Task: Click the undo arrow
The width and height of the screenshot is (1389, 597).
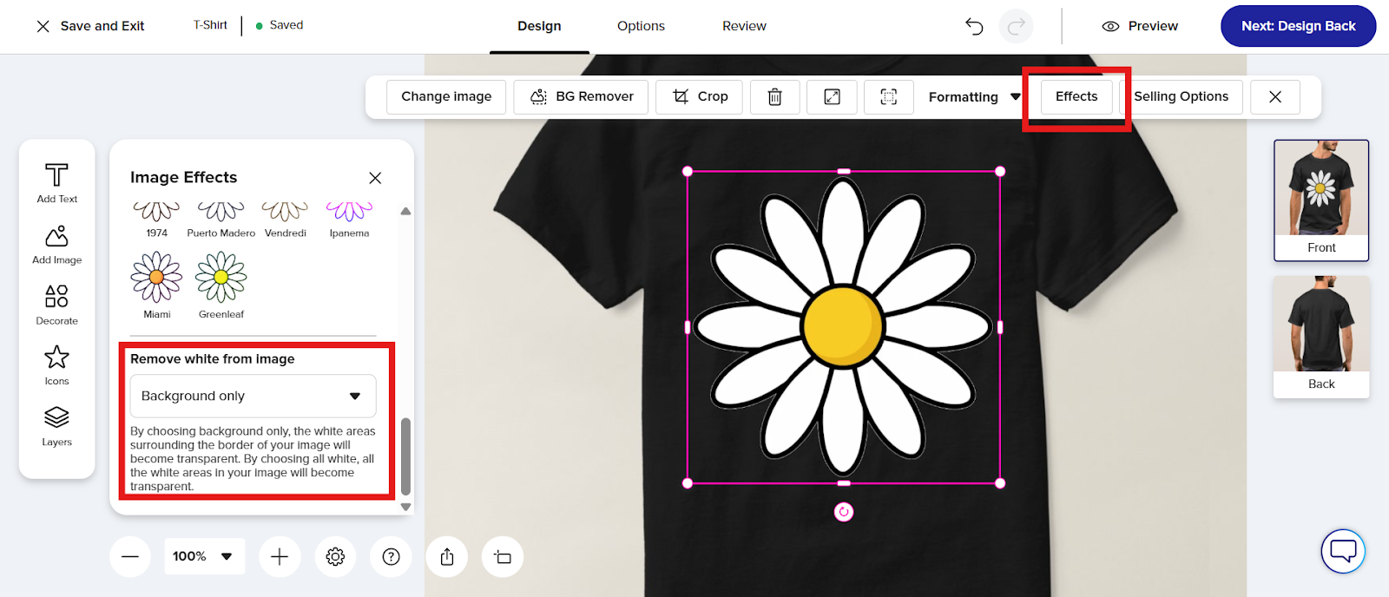Action: [974, 26]
